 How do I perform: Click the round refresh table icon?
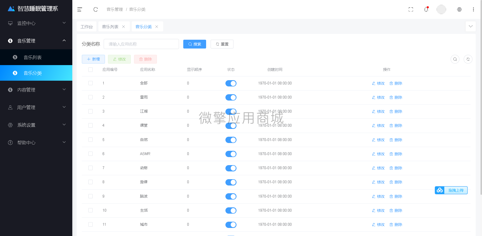point(468,59)
